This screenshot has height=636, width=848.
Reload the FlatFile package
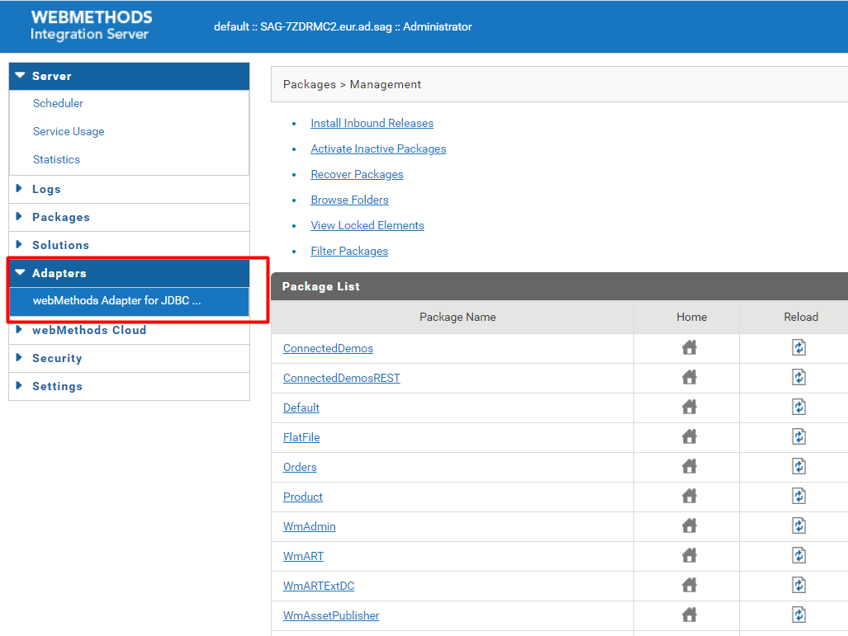point(798,436)
